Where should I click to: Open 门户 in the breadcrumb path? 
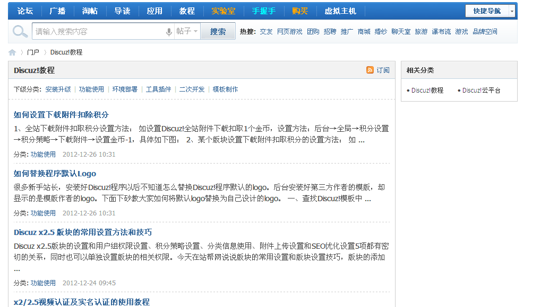32,52
